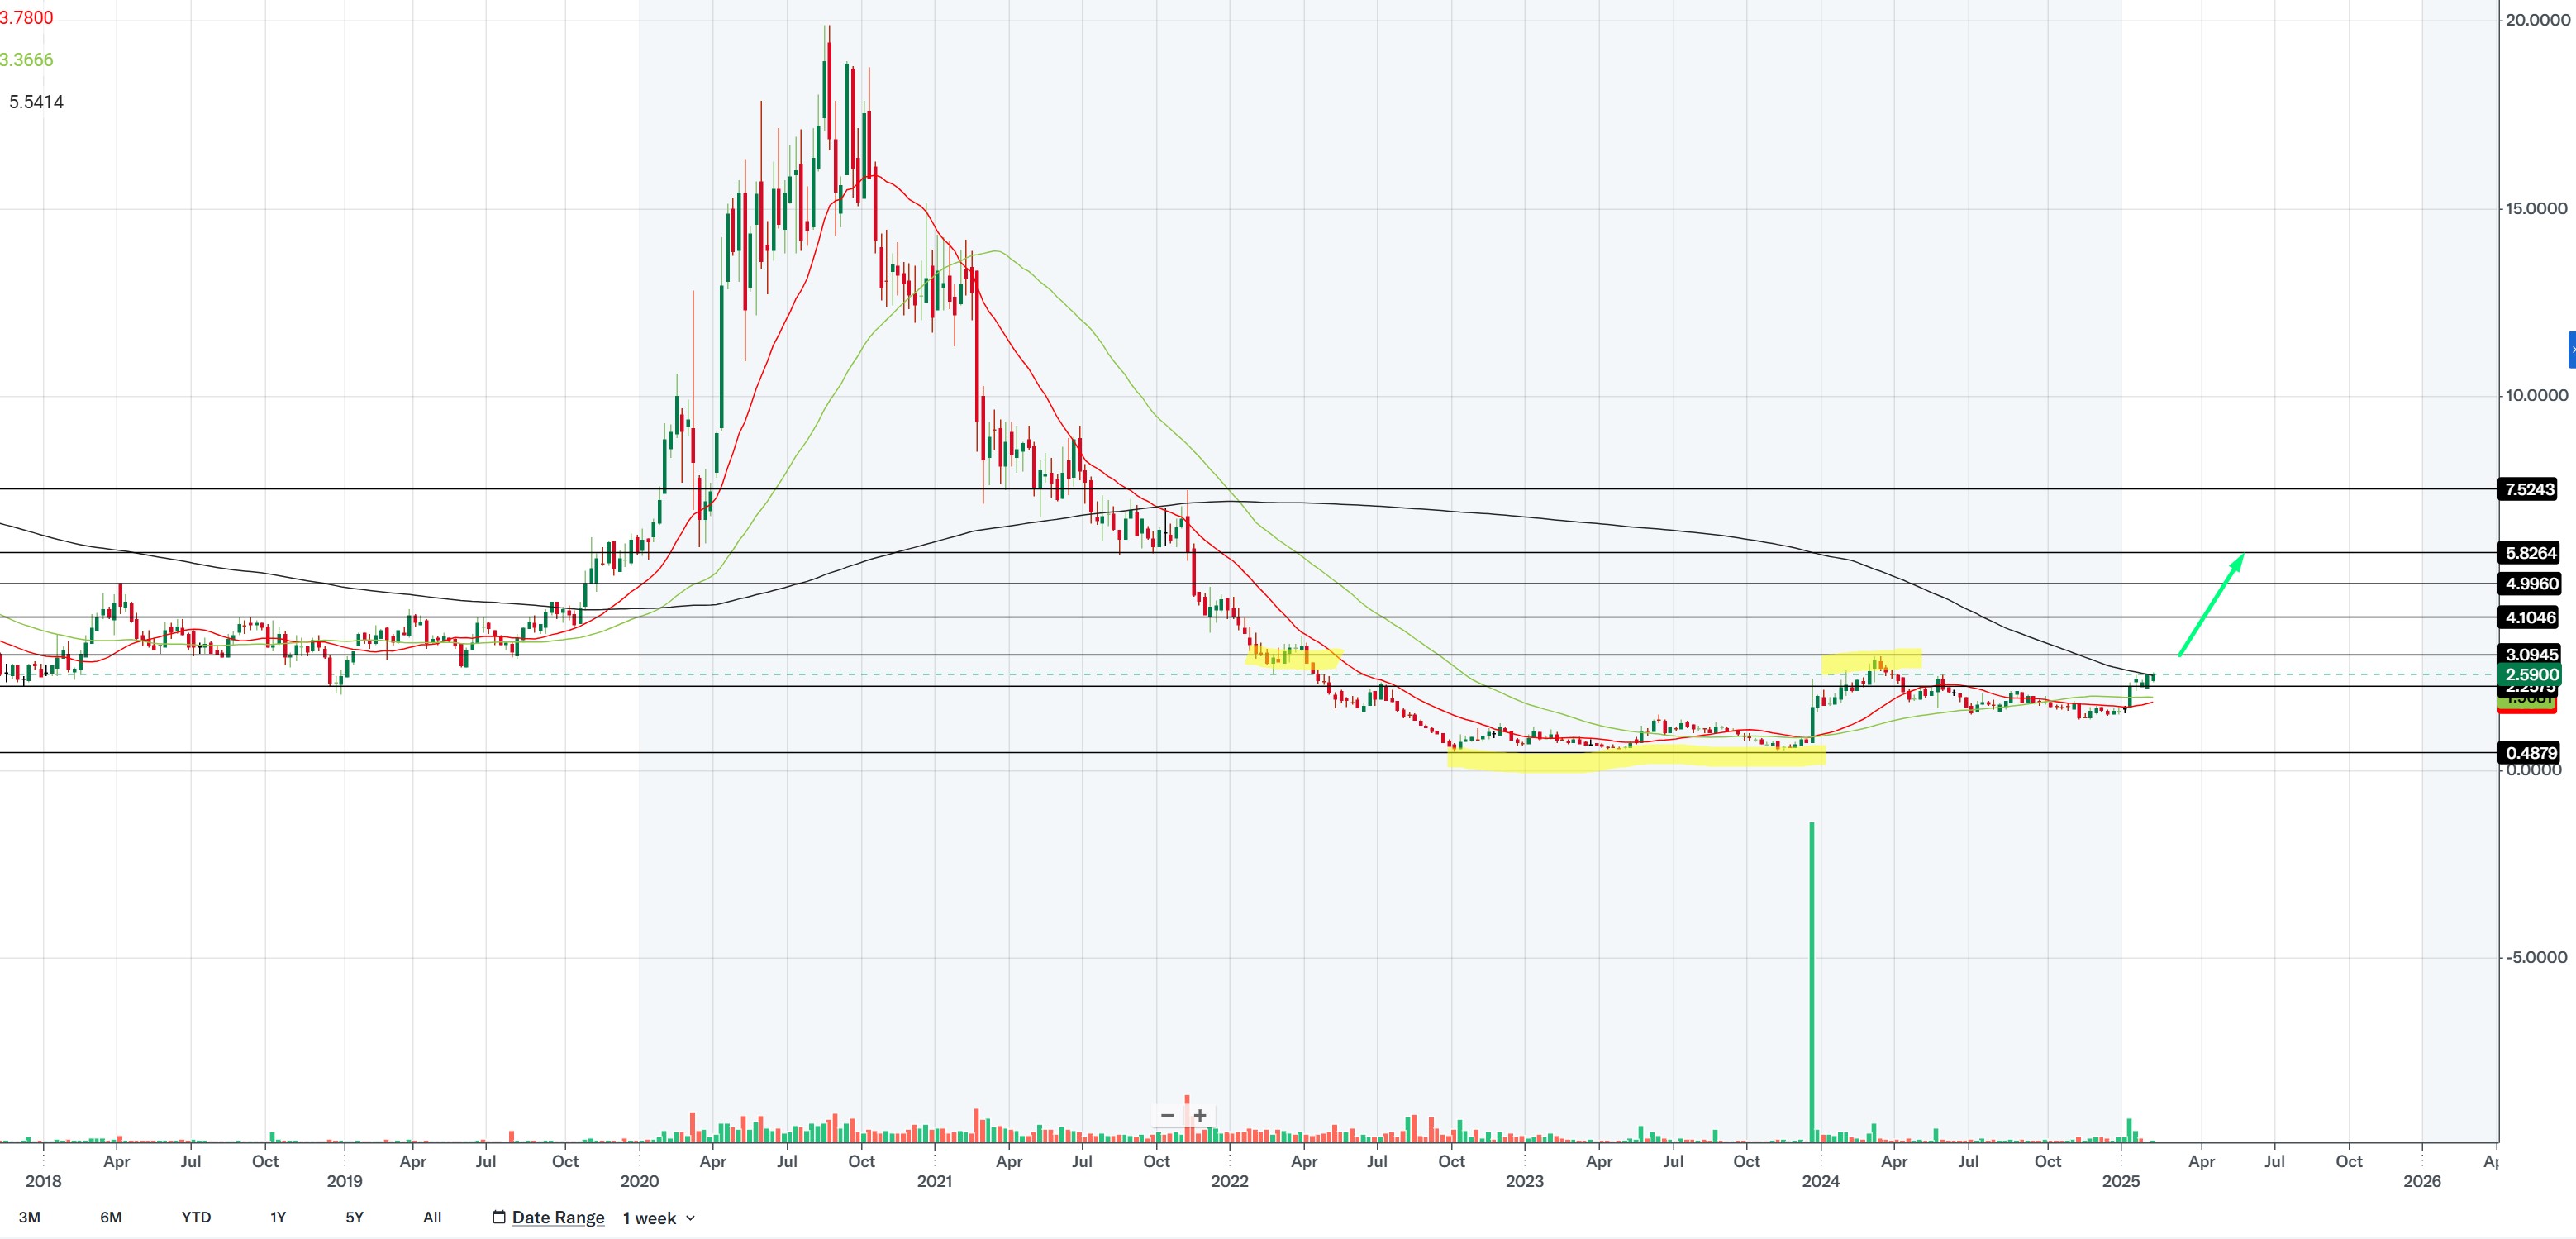Click the tall green volume spike bar

point(1811,980)
